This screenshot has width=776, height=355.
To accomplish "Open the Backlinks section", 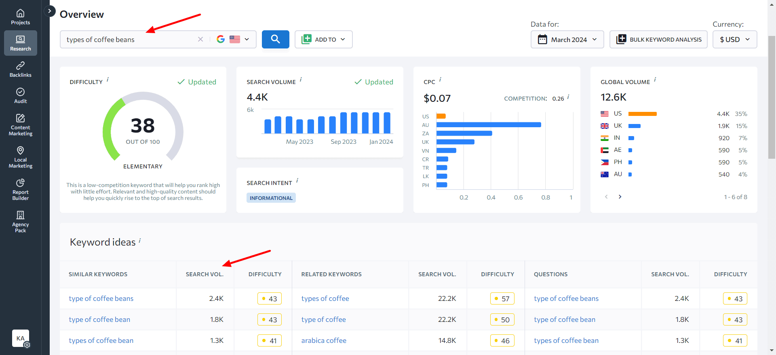I will tap(20, 69).
